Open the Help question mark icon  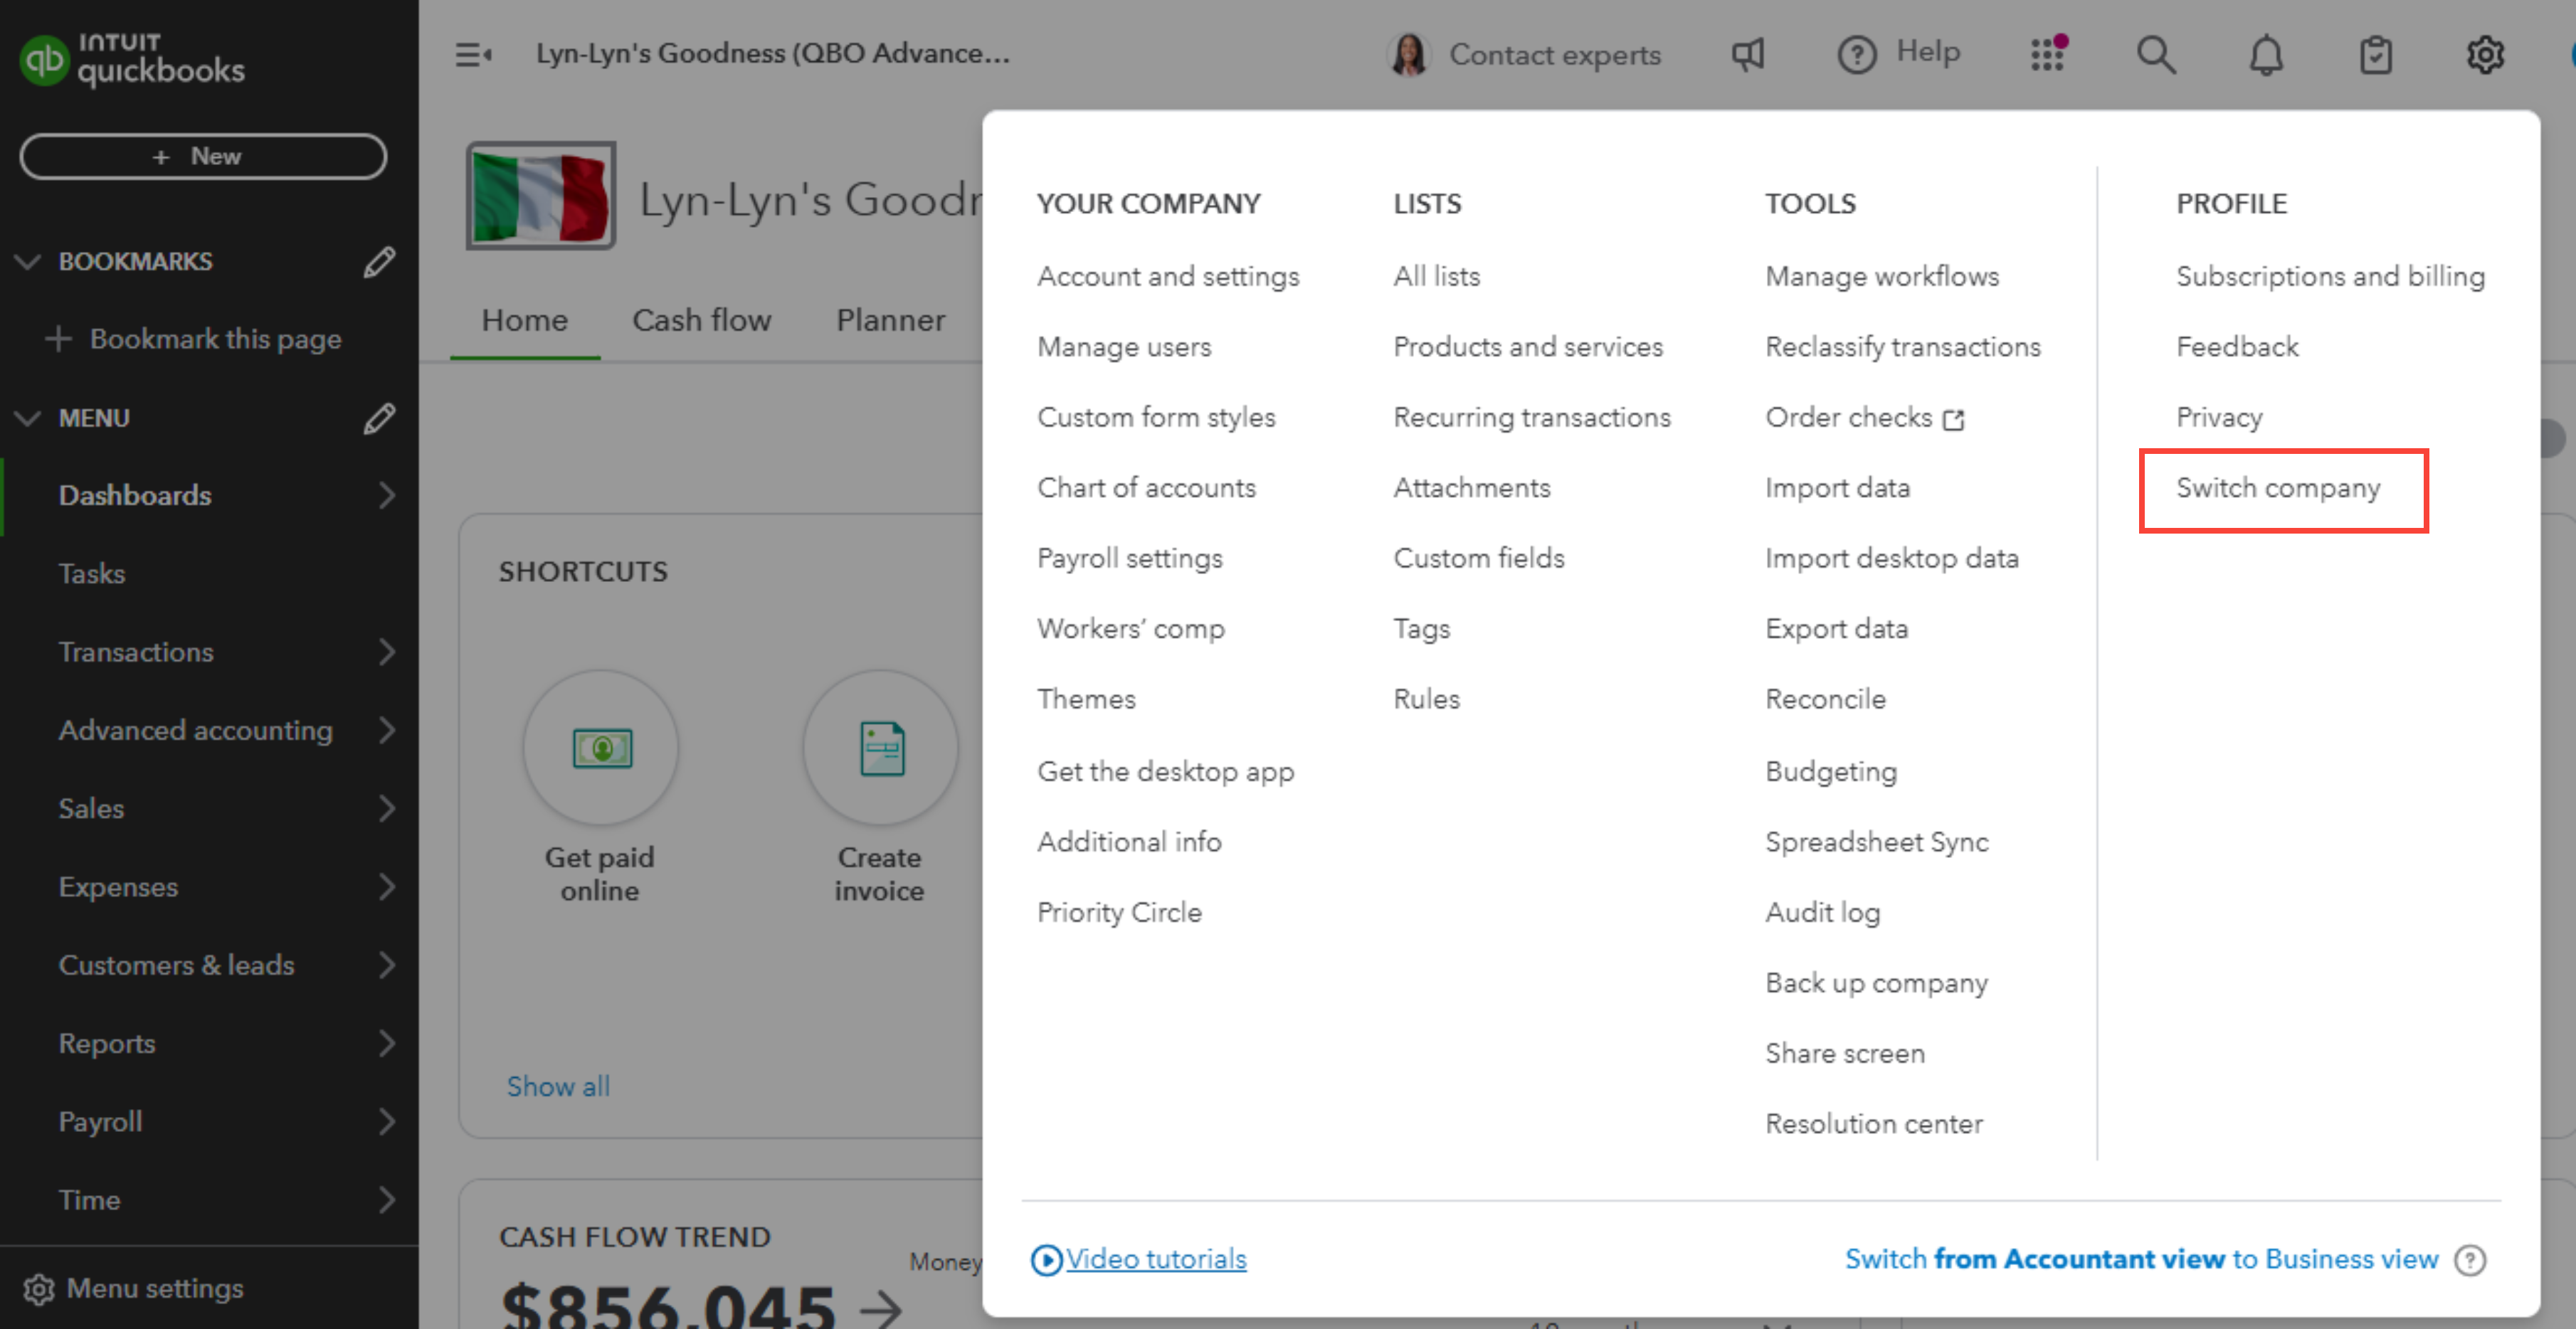1857,54
